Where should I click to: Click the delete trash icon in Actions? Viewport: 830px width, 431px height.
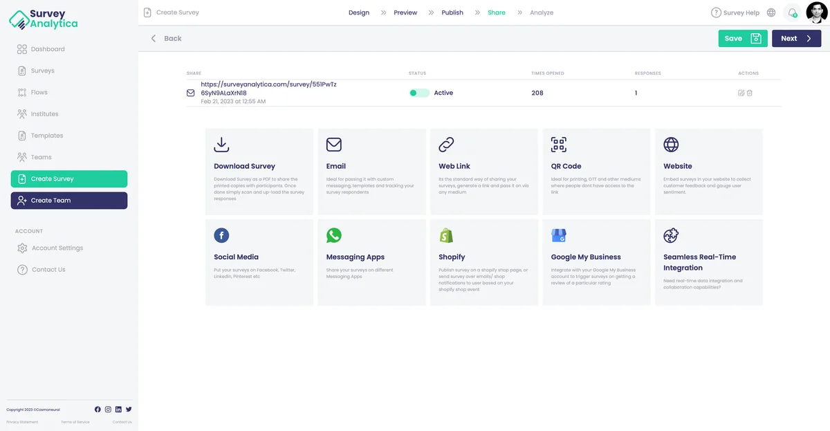click(x=750, y=93)
